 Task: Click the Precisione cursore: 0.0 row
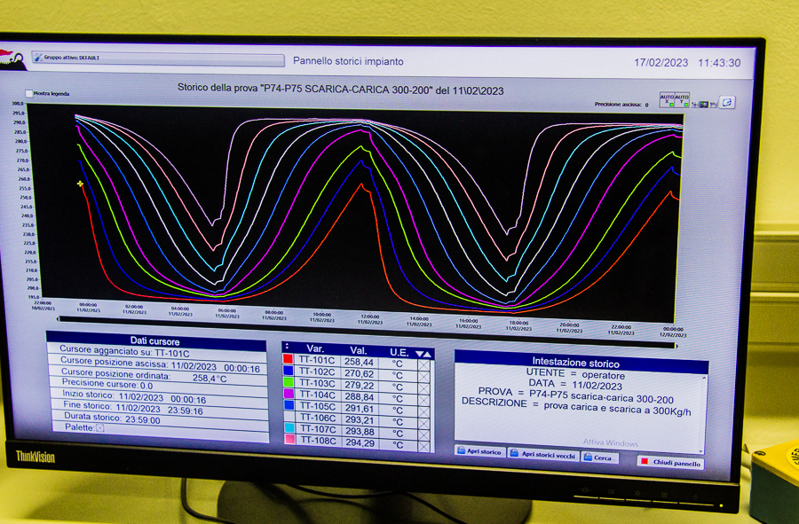158,387
